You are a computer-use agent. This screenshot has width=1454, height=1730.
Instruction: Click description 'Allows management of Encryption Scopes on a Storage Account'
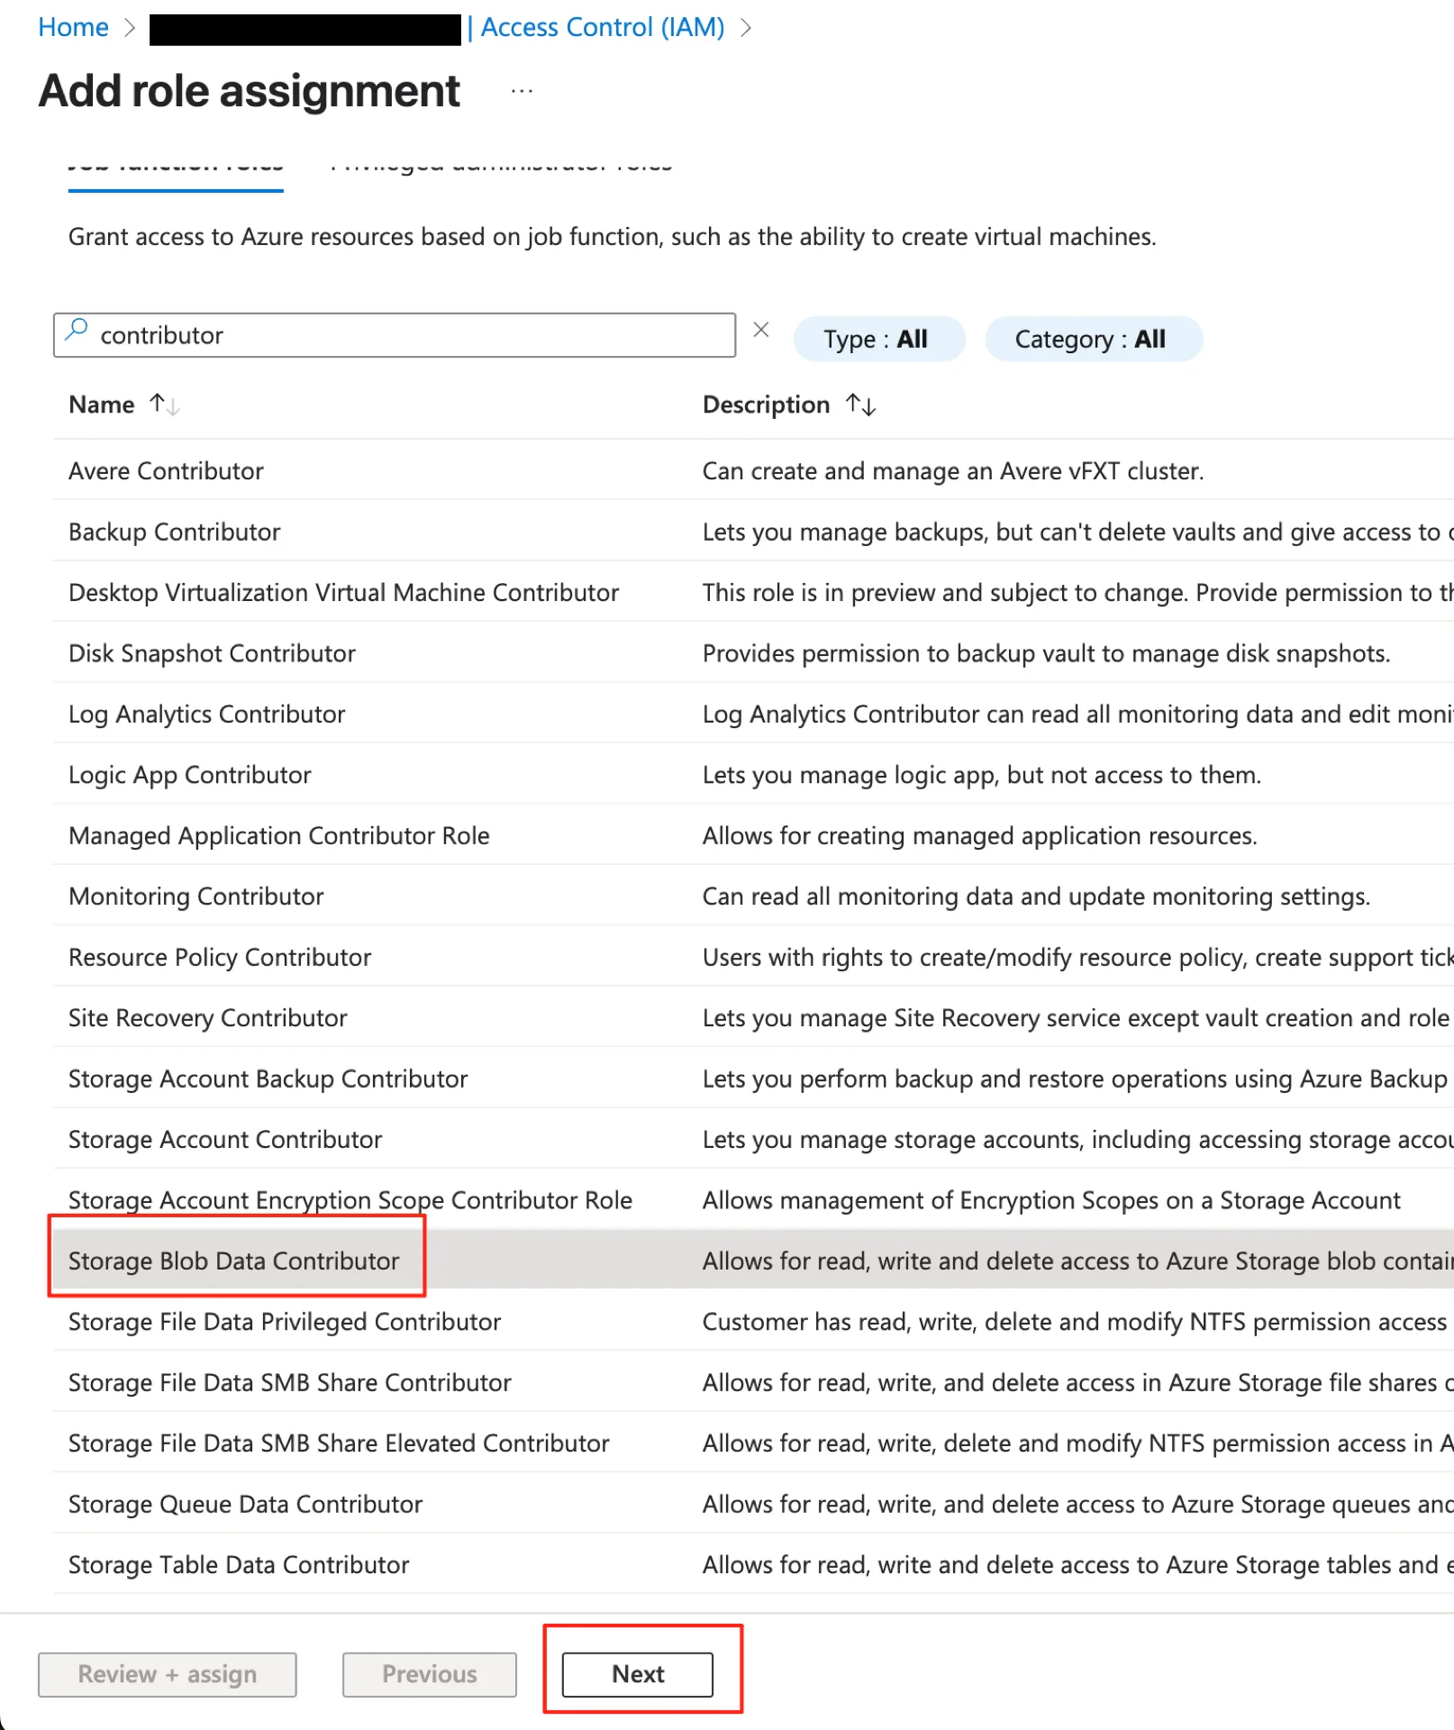[x=1051, y=1200]
